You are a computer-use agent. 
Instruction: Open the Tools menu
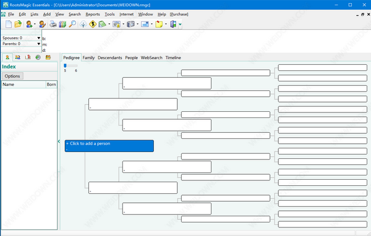(x=109, y=14)
